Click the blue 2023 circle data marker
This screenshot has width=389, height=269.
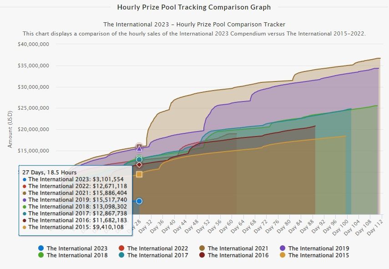[139, 201]
